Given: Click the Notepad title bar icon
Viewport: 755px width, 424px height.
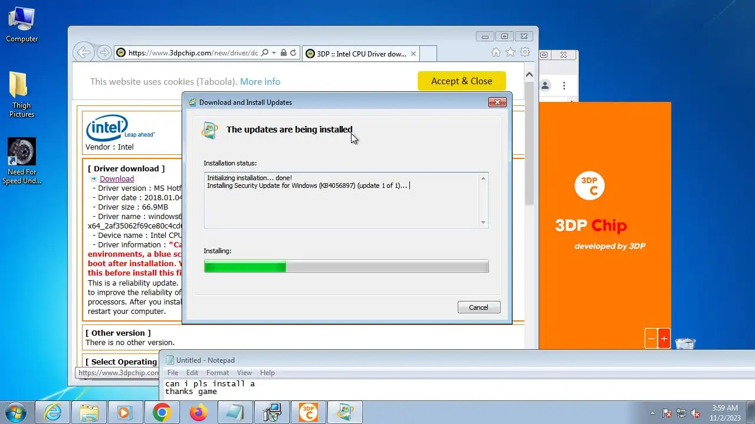Looking at the screenshot, I should [170, 360].
